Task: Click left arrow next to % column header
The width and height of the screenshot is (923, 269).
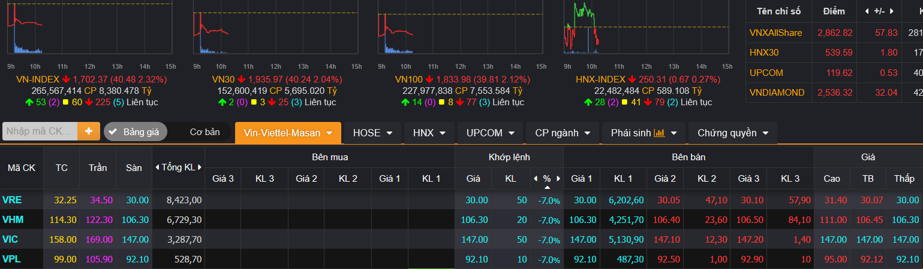Action: point(536,178)
